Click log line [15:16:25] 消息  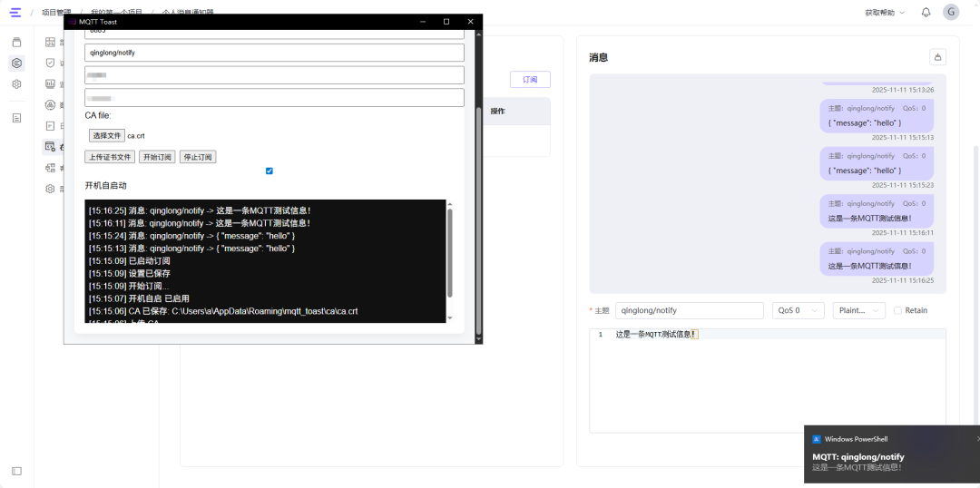click(x=200, y=210)
